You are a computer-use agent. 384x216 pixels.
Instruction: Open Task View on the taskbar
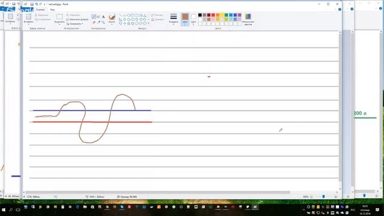point(18,210)
